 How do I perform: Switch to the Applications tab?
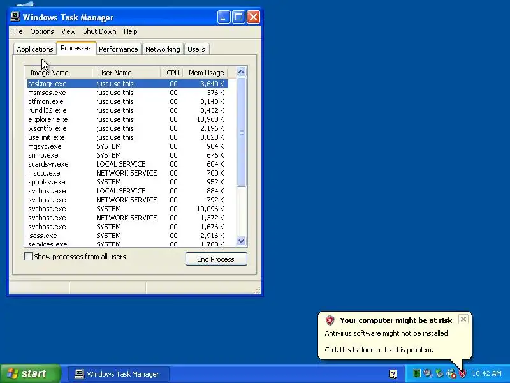coord(35,49)
